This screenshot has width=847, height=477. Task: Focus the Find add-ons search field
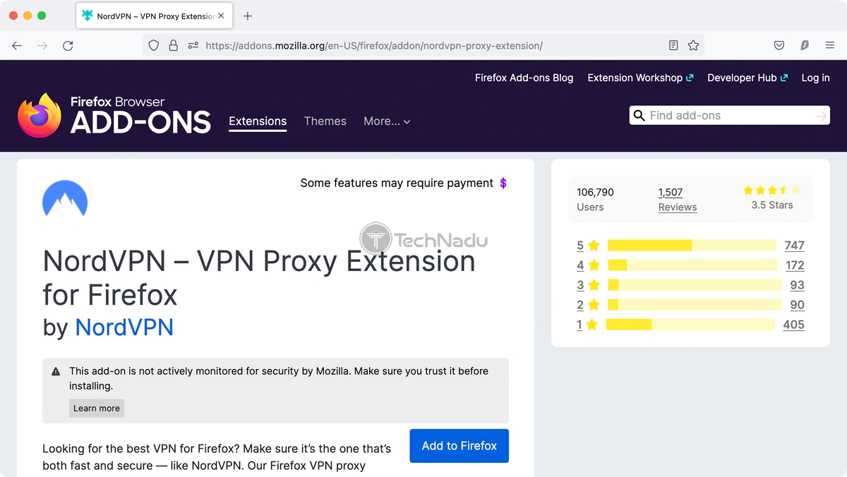tap(730, 116)
